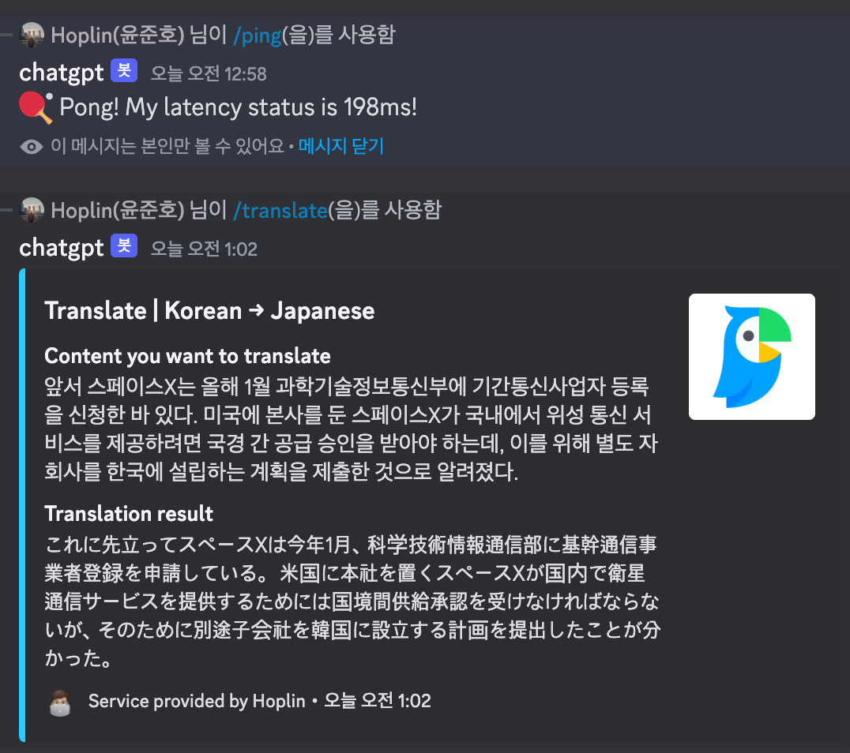
Task: Click the Hoplin(윤준호) username above the ping reply
Action: pyautogui.click(x=118, y=36)
